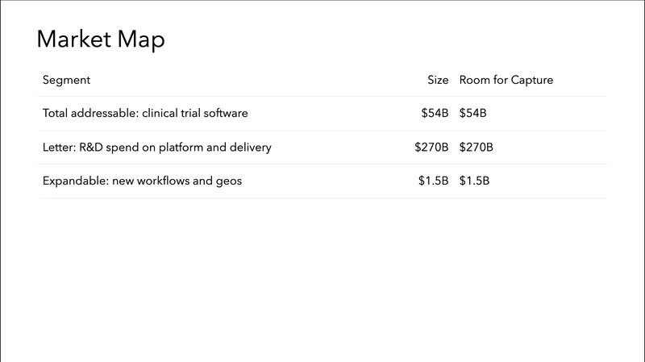Select the new workflows and geos cell
This screenshot has width=645, height=362.
pos(142,181)
